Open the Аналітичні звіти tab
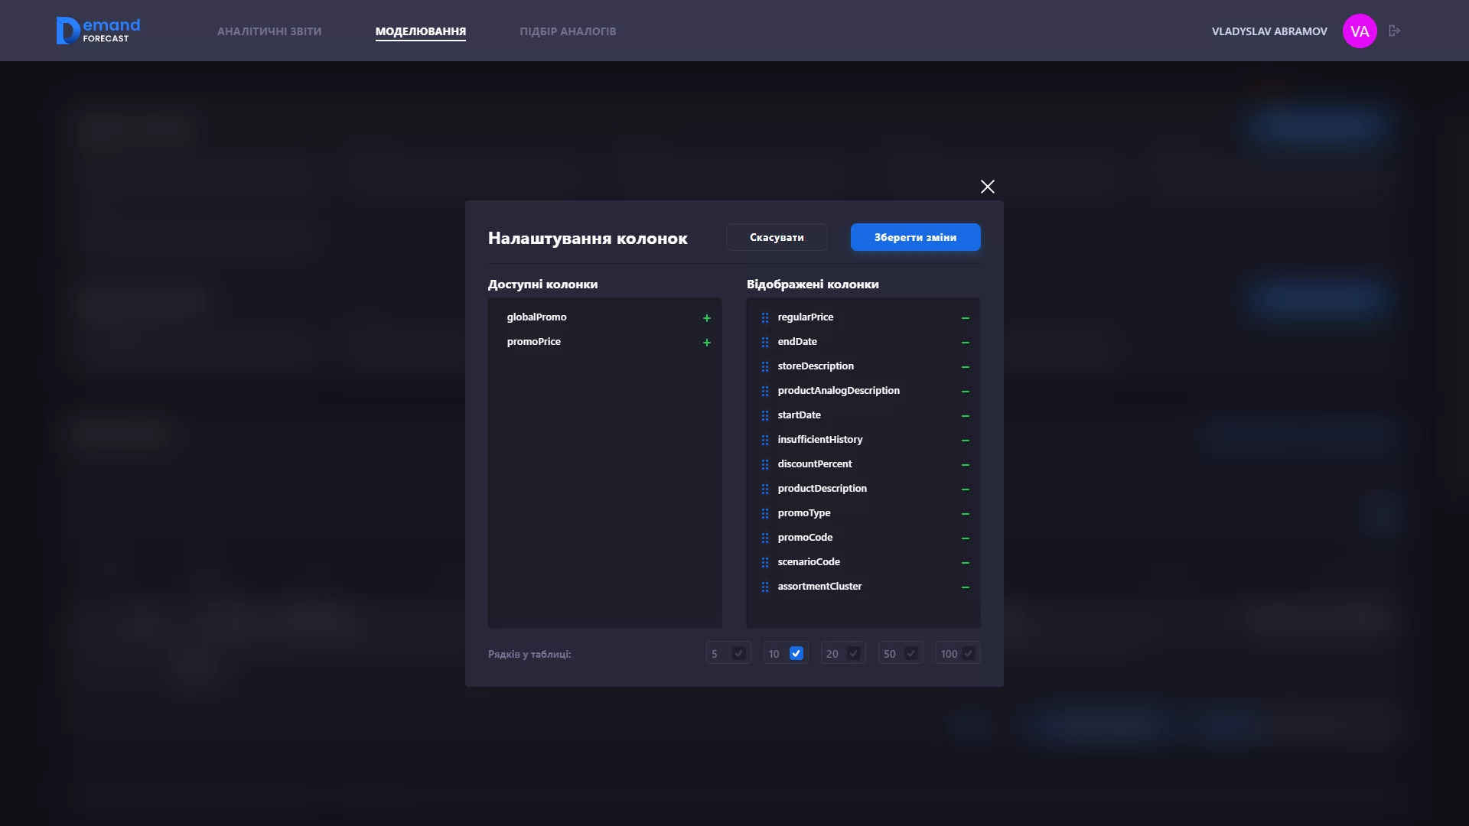This screenshot has width=1469, height=826. (269, 31)
